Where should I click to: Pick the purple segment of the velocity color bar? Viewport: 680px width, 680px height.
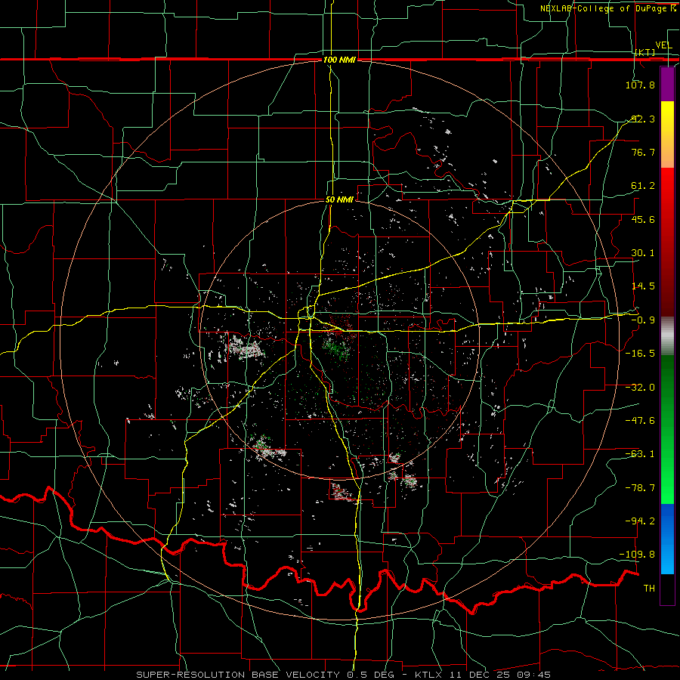[x=667, y=84]
